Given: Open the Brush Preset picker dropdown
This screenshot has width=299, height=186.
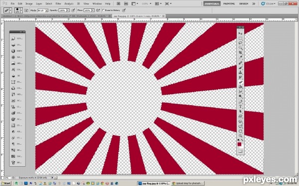Looking at the screenshot, I should coord(21,10).
